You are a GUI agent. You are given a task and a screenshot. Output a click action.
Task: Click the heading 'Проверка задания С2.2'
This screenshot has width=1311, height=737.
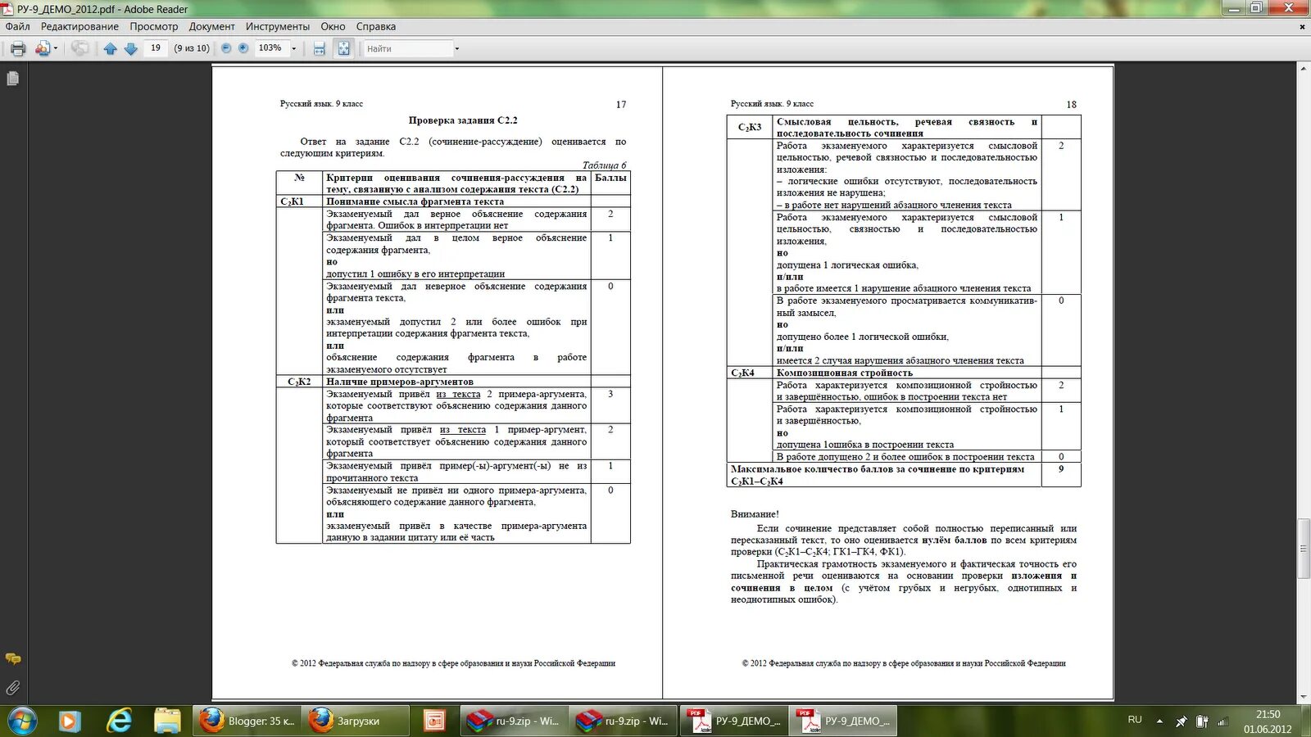coord(463,120)
